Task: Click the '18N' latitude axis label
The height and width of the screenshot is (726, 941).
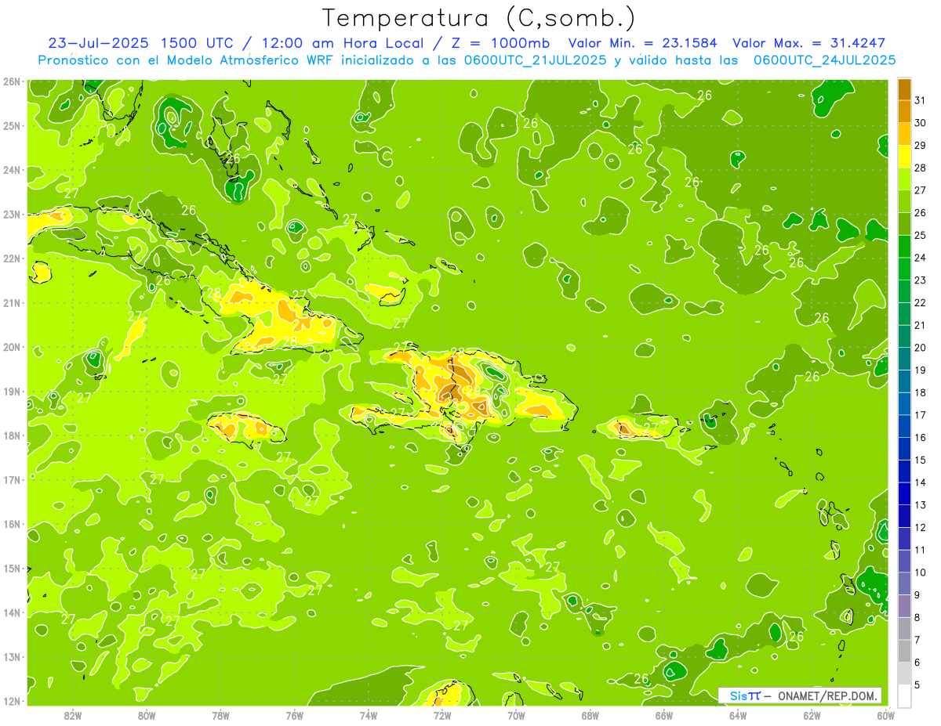Action: (11, 435)
